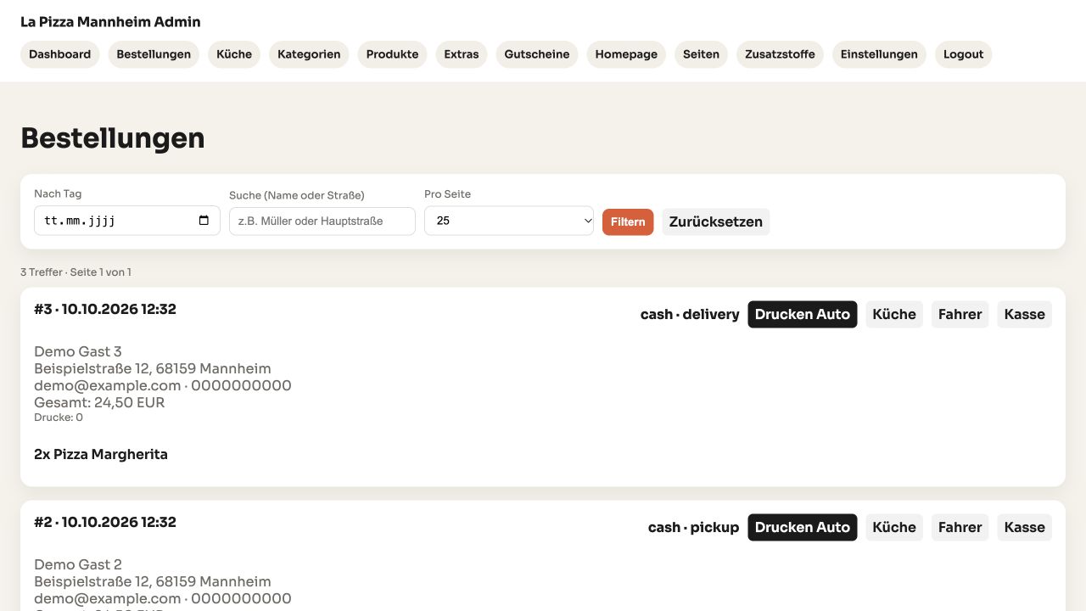The width and height of the screenshot is (1086, 611).
Task: Go to the Homepage settings
Action: [x=626, y=54]
